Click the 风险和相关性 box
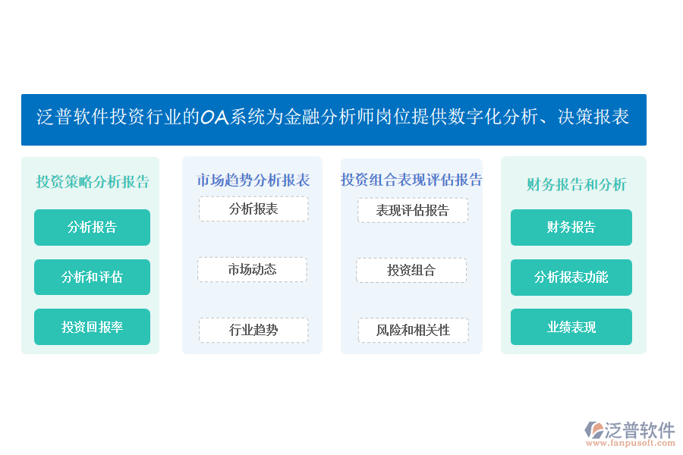Image resolution: width=683 pixels, height=455 pixels. tap(414, 330)
